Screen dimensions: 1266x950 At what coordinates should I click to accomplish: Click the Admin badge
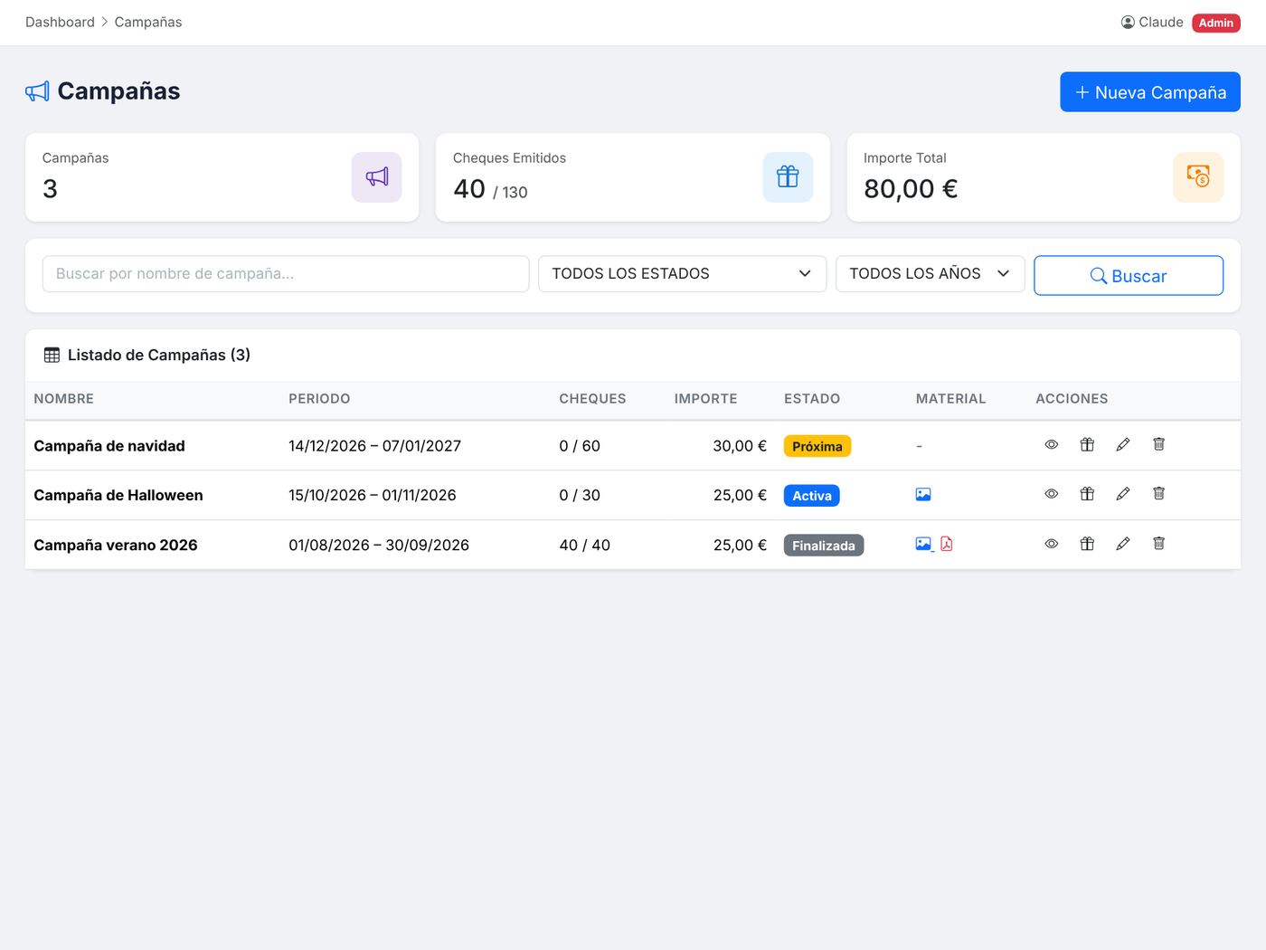[x=1216, y=23]
